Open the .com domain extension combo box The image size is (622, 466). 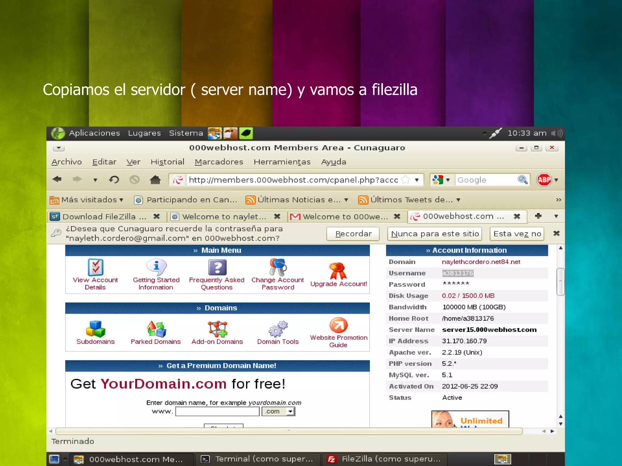click(278, 411)
